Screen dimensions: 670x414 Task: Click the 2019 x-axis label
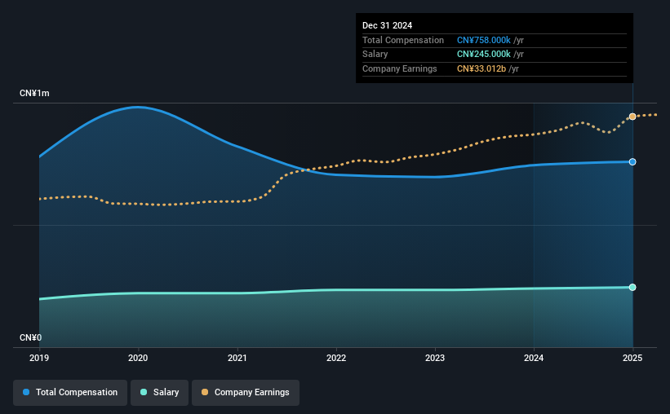(x=39, y=358)
